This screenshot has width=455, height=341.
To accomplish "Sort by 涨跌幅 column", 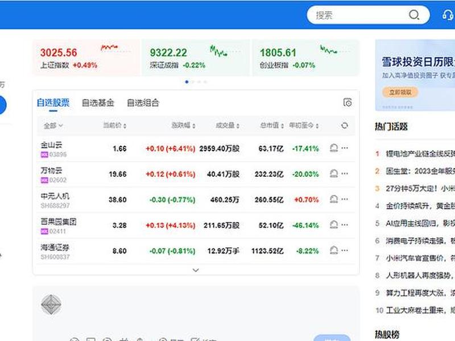I will pyautogui.click(x=183, y=126).
